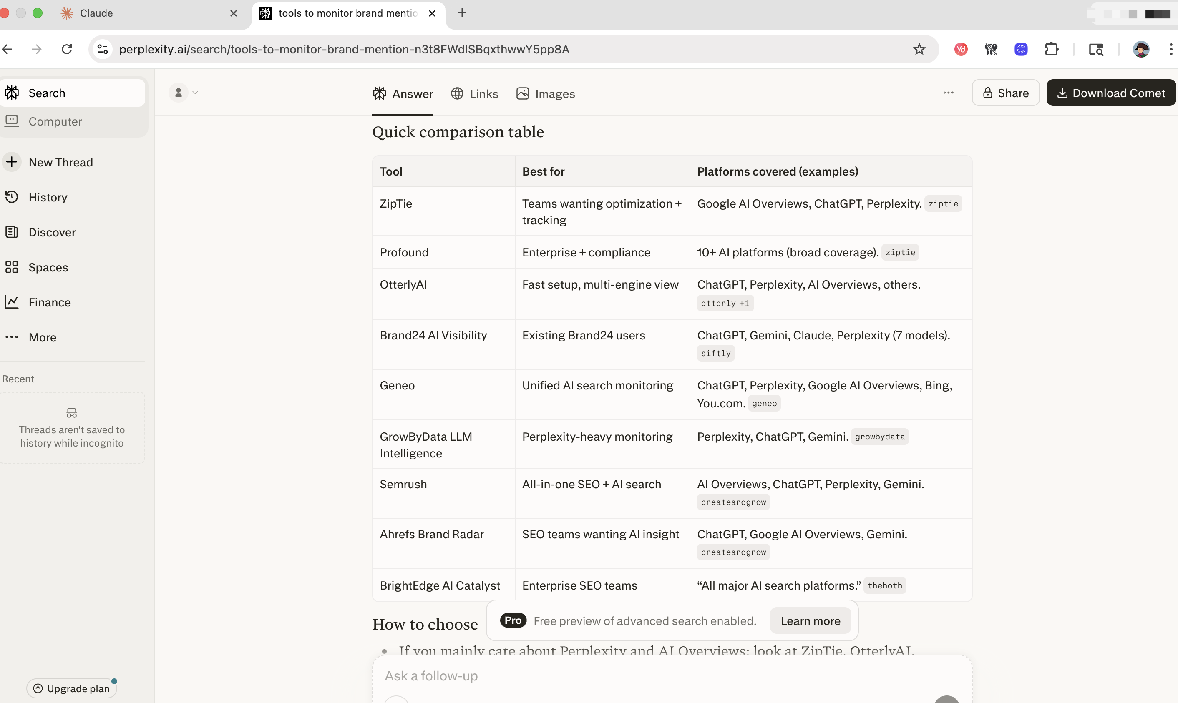Open the ziptie source citation
The width and height of the screenshot is (1178, 703).
[944, 203]
